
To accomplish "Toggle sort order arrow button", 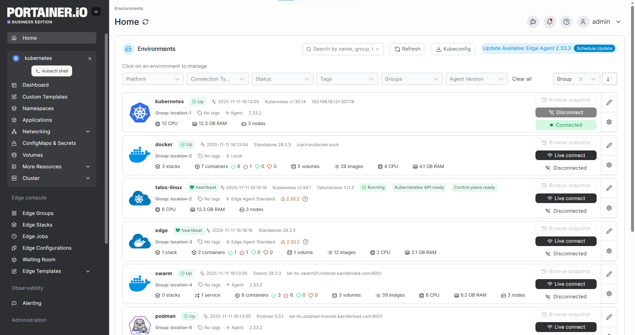I will (609, 79).
